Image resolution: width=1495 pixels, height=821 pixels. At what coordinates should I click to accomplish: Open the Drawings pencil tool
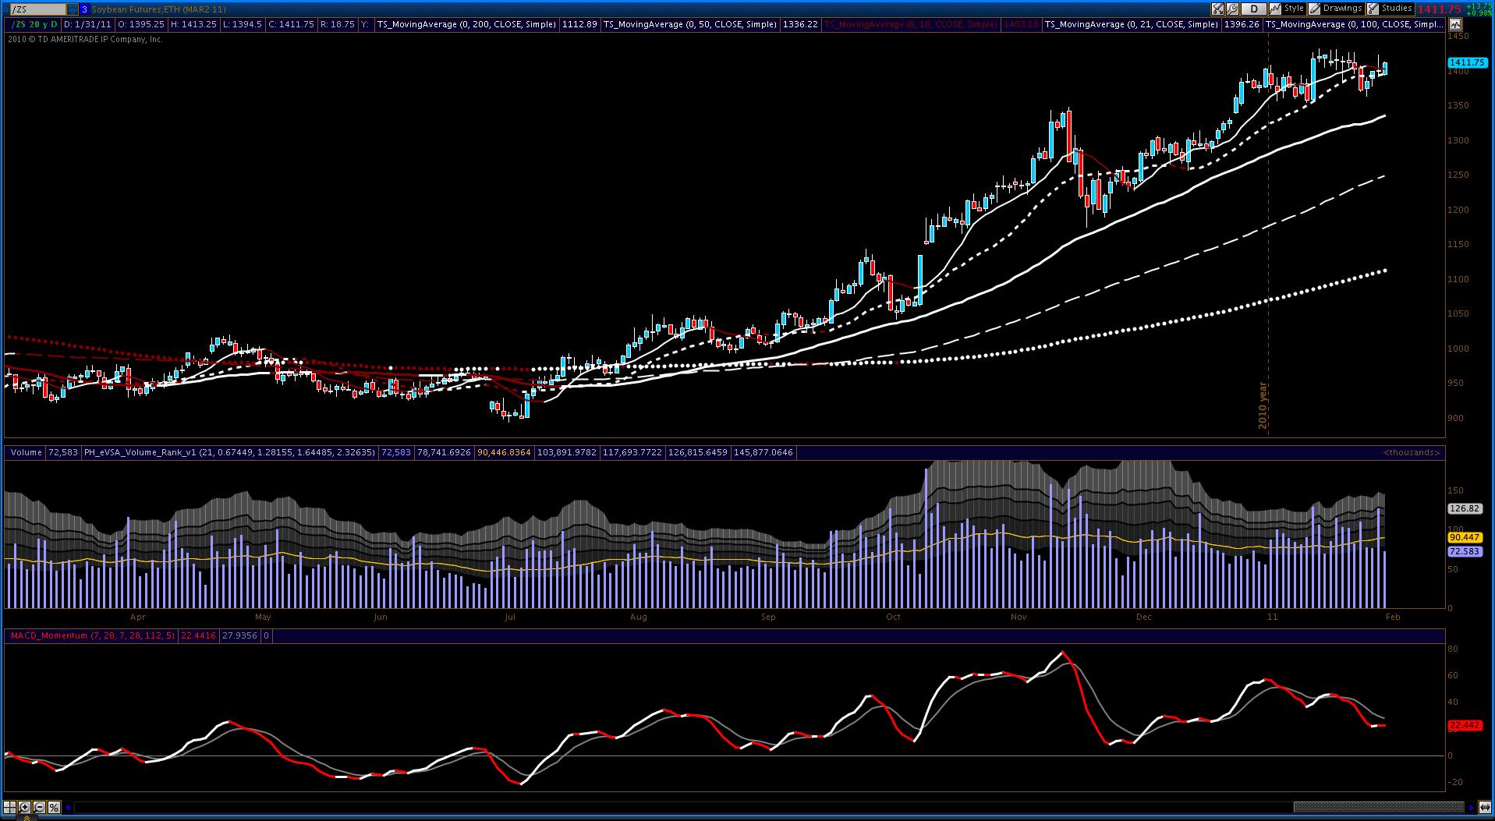(x=1335, y=9)
